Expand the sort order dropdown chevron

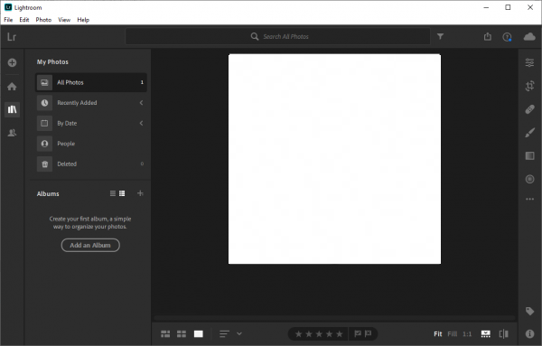[x=239, y=333]
